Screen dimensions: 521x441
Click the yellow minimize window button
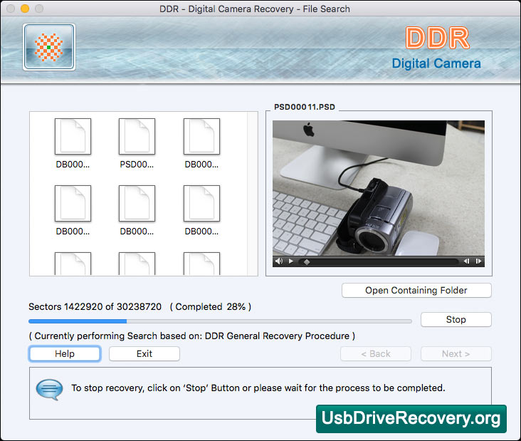[25, 9]
